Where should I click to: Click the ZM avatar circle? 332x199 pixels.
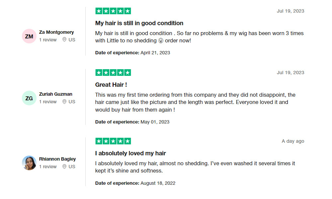pyautogui.click(x=29, y=36)
